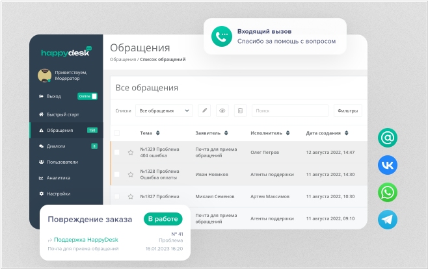
Task: Open the WhatsApp channel icon
Action: [387, 192]
